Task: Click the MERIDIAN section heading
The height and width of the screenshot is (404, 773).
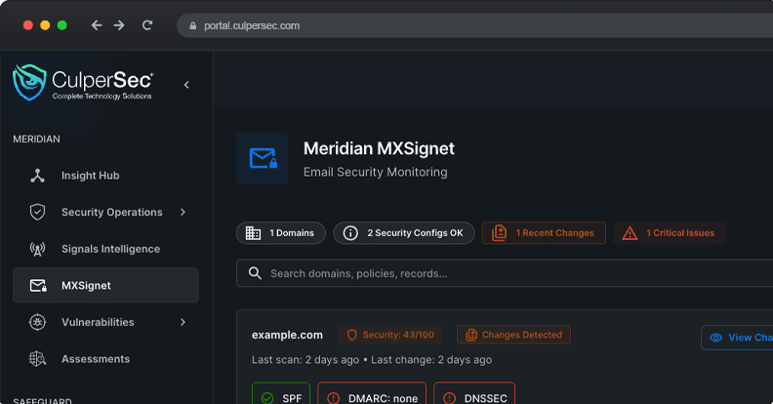Action: click(36, 139)
